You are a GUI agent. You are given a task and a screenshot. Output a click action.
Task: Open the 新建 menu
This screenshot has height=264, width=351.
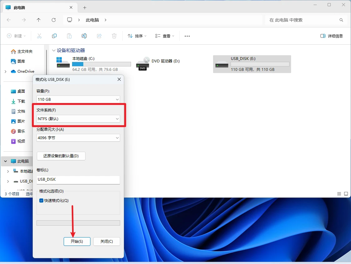[x=16, y=36]
